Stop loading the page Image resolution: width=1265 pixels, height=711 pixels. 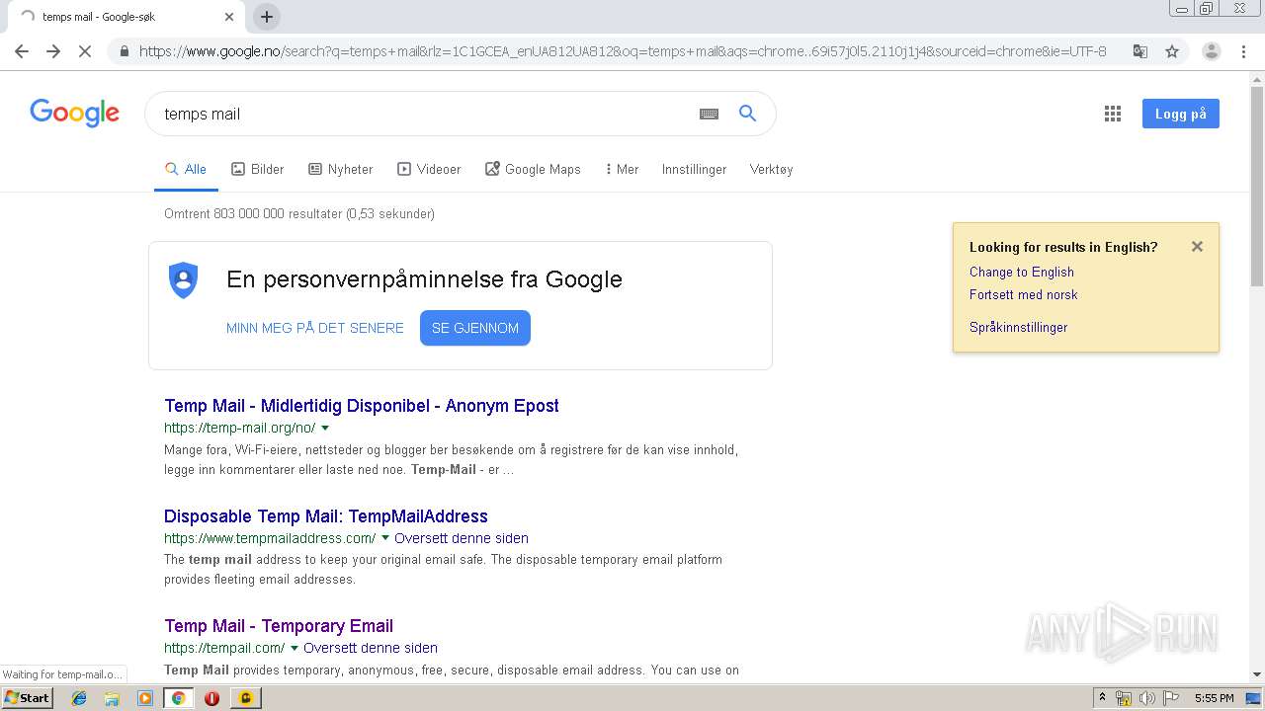click(x=85, y=51)
